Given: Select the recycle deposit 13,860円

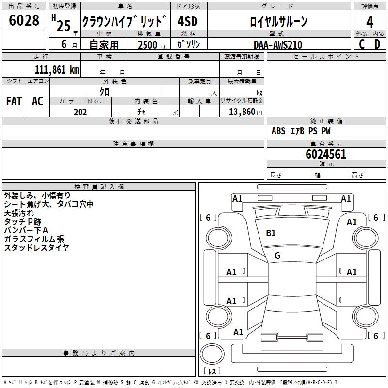Looking at the screenshot, I should [245, 112].
